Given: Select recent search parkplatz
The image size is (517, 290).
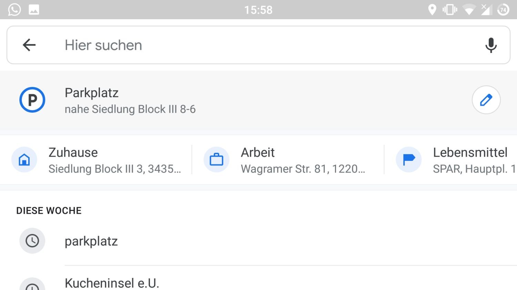Looking at the screenshot, I should point(91,241).
